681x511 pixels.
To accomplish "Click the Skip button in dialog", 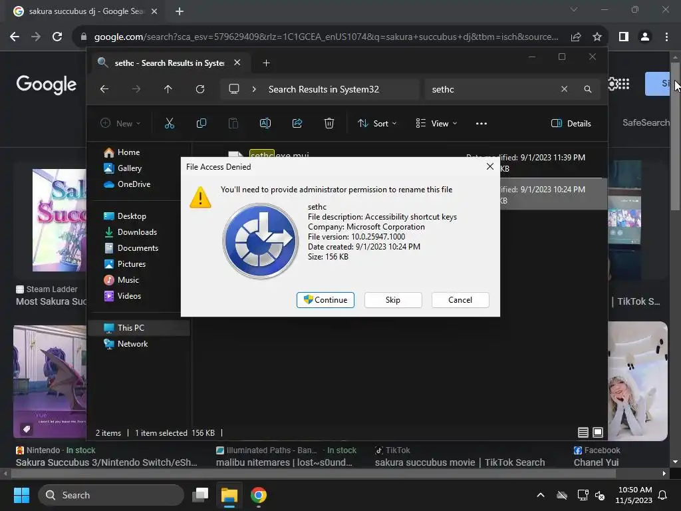I will [x=393, y=300].
